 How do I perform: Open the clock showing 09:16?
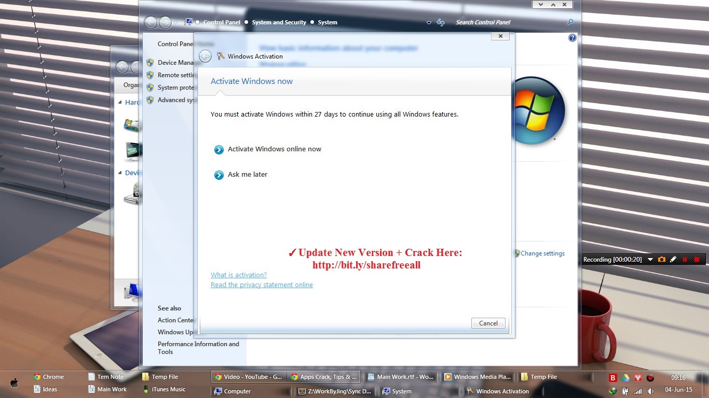[x=678, y=378]
